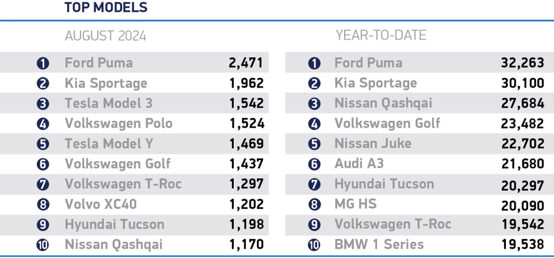The image size is (554, 258).
Task: Click the rank 5 badge beside Nissan Juke
Action: [314, 144]
